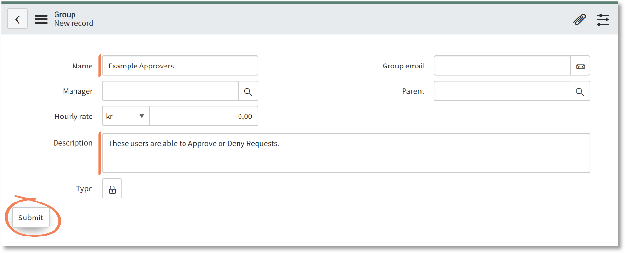Go back using the left chevron button
The image size is (625, 253).
18,19
